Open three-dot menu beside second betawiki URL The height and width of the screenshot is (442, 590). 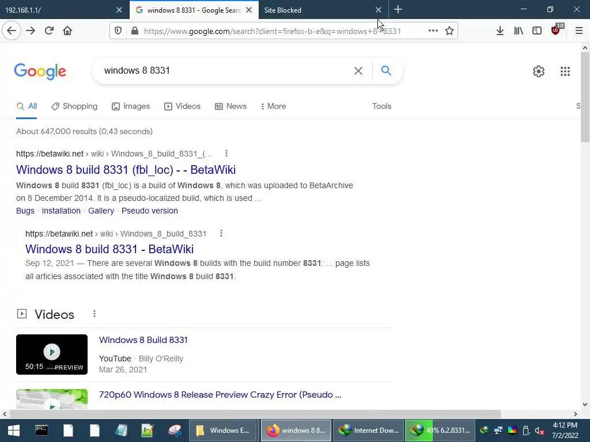point(221,234)
